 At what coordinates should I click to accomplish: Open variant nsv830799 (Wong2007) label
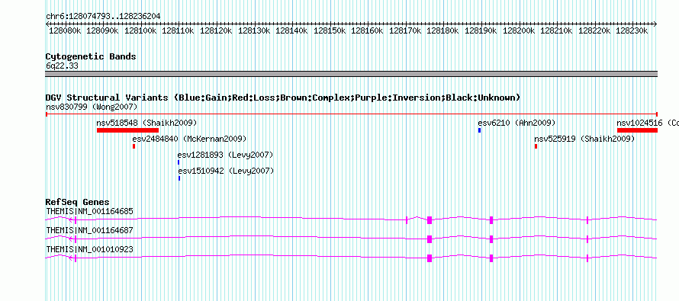click(92, 107)
